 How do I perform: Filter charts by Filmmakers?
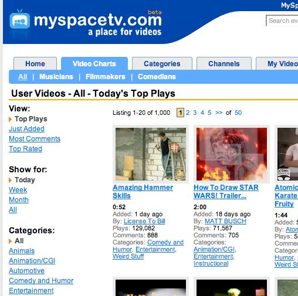pyautogui.click(x=106, y=77)
